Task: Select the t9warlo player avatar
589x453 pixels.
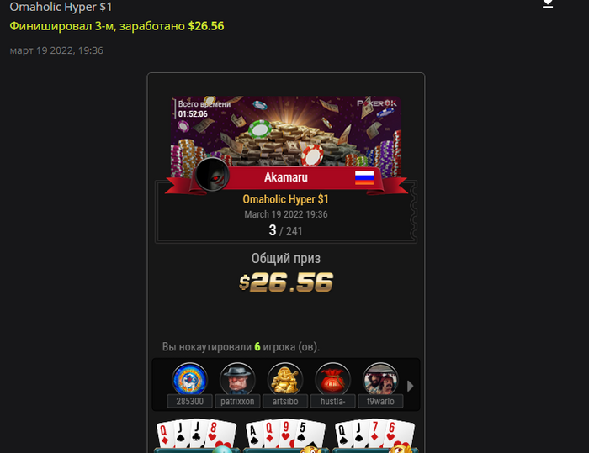Action: pos(380,379)
